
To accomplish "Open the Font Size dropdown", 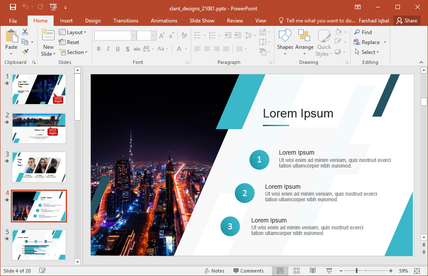I will (153, 35).
